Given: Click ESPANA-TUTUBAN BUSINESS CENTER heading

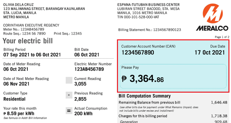Looking at the screenshot, I should tap(148, 5).
